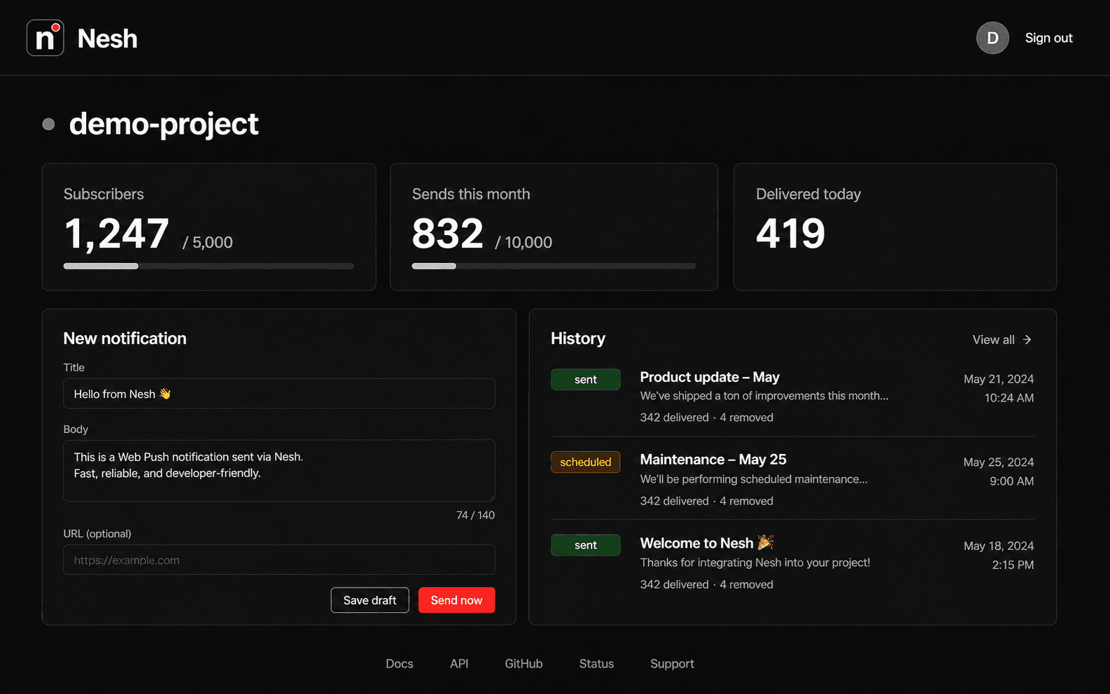Open the Support footer link
This screenshot has width=1110, height=694.
(672, 663)
